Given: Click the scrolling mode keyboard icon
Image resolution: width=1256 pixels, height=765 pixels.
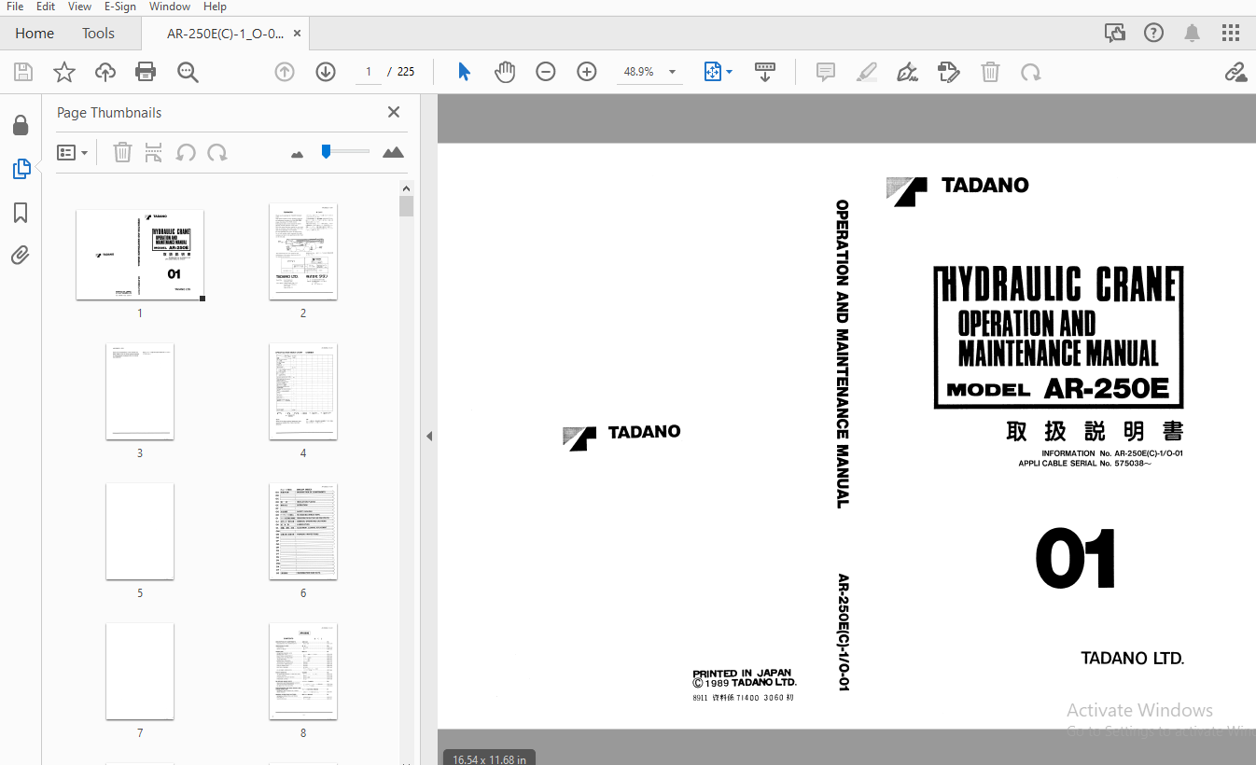Looking at the screenshot, I should (x=765, y=72).
